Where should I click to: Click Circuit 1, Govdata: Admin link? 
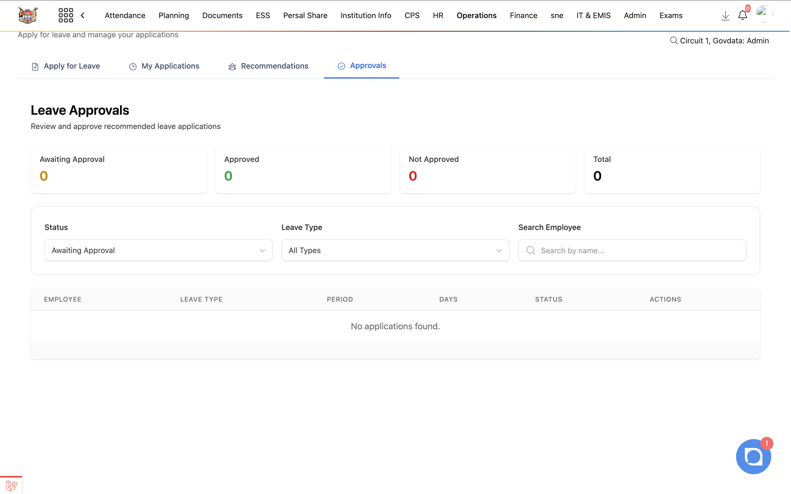(724, 41)
